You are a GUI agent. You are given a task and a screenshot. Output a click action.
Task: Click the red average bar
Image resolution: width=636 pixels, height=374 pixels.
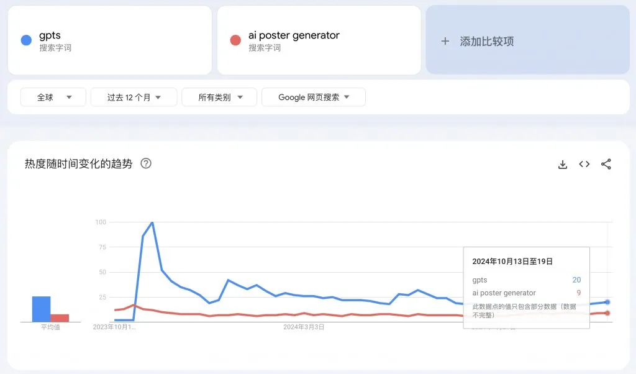click(60, 318)
